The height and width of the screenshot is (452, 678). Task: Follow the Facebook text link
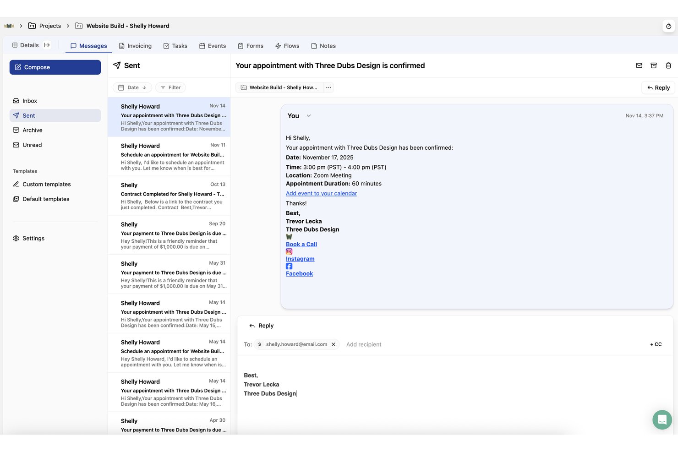click(x=300, y=273)
